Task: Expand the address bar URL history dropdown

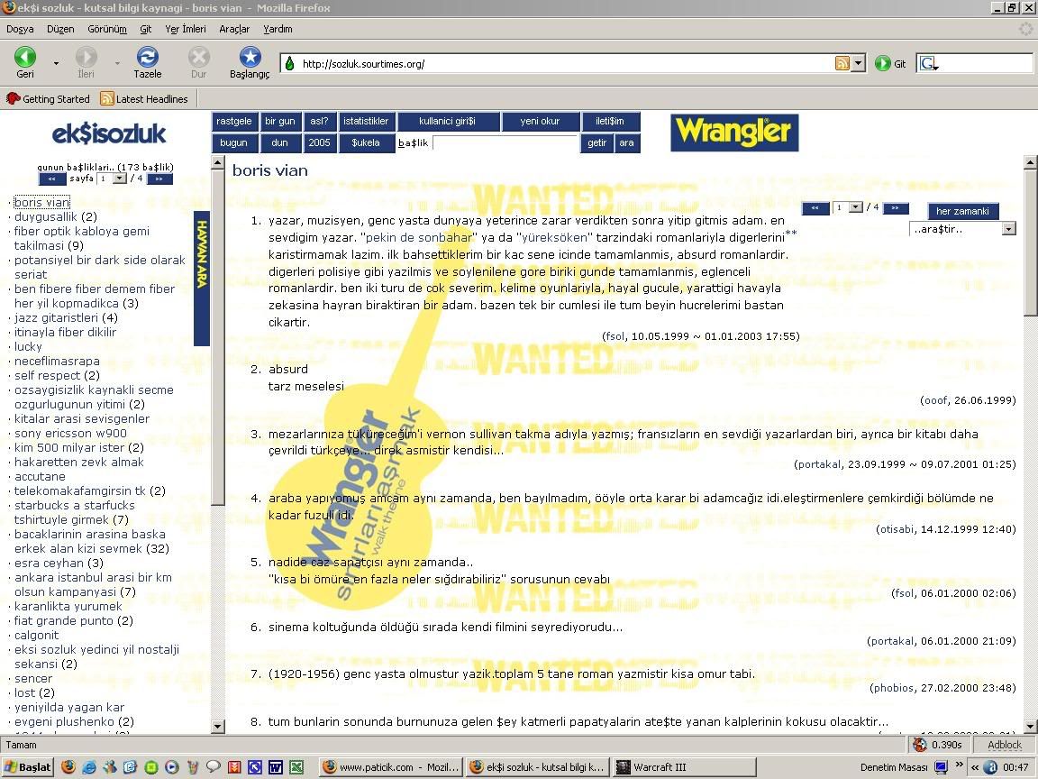Action: tap(859, 64)
